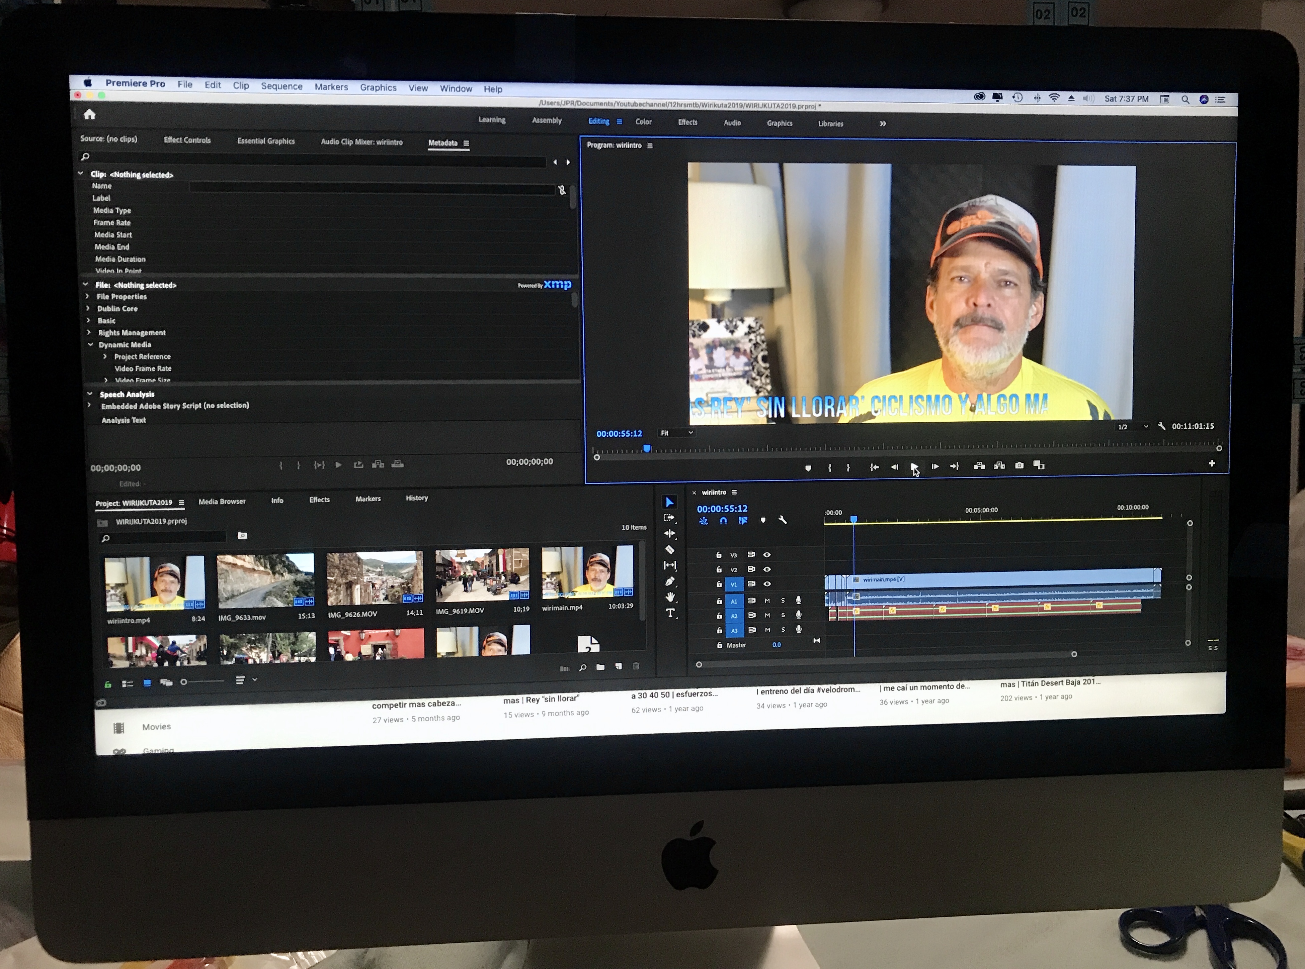The width and height of the screenshot is (1305, 969).
Task: Open the Fit zoom level dropdown
Action: click(x=676, y=433)
